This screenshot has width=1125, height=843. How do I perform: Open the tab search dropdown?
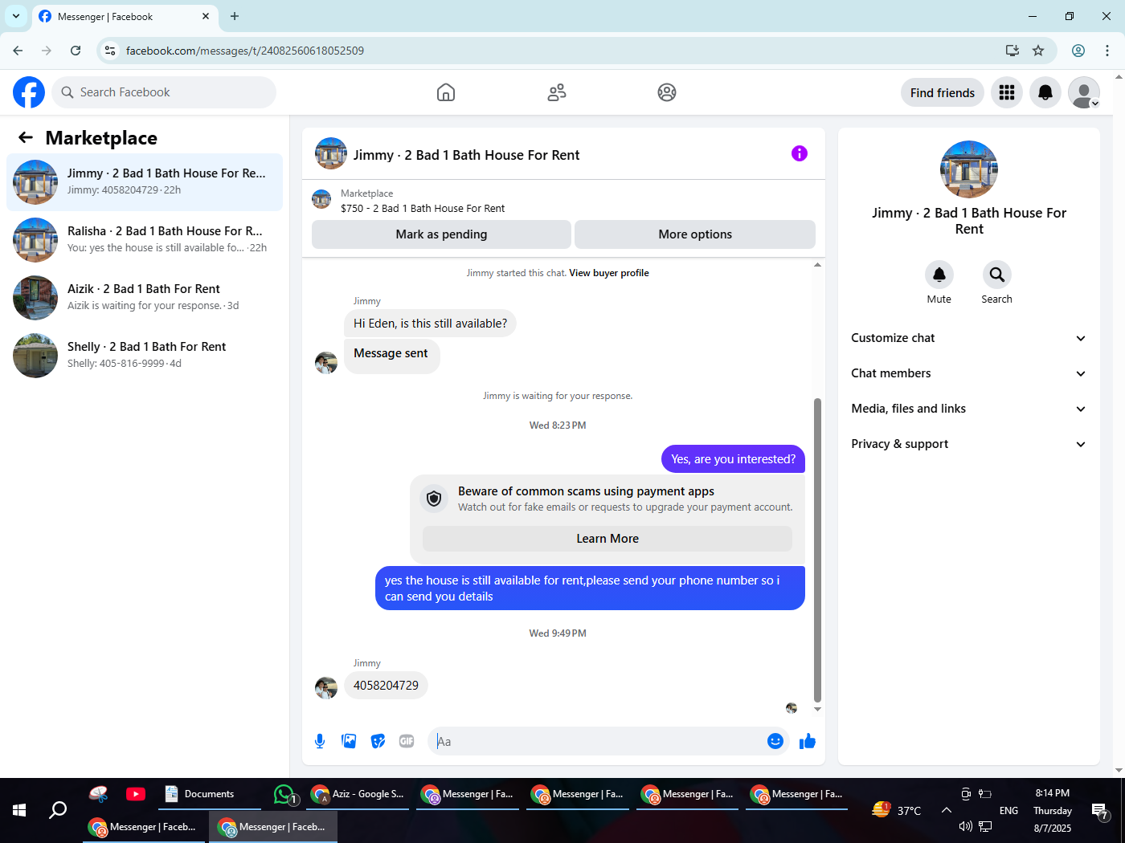[16, 16]
